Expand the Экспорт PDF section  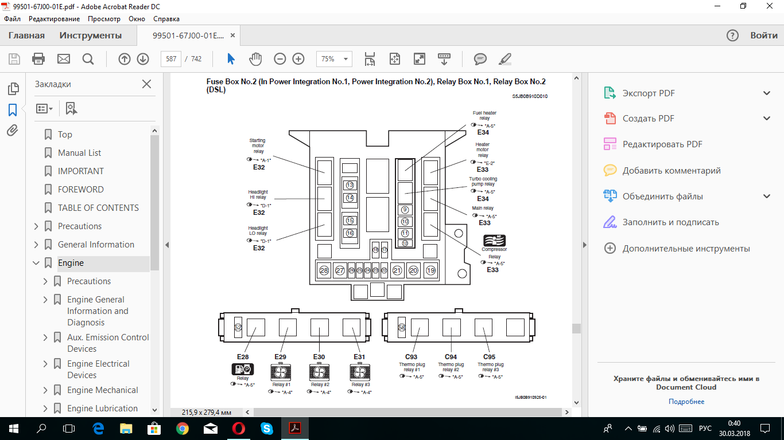tap(766, 93)
